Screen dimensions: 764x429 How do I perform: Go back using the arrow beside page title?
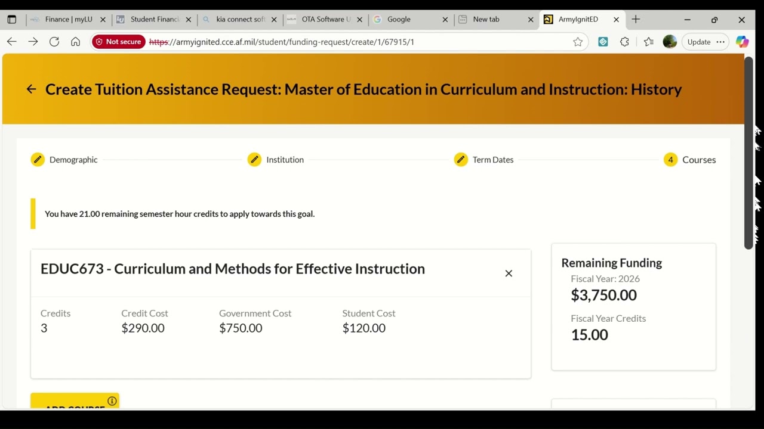[x=31, y=89]
